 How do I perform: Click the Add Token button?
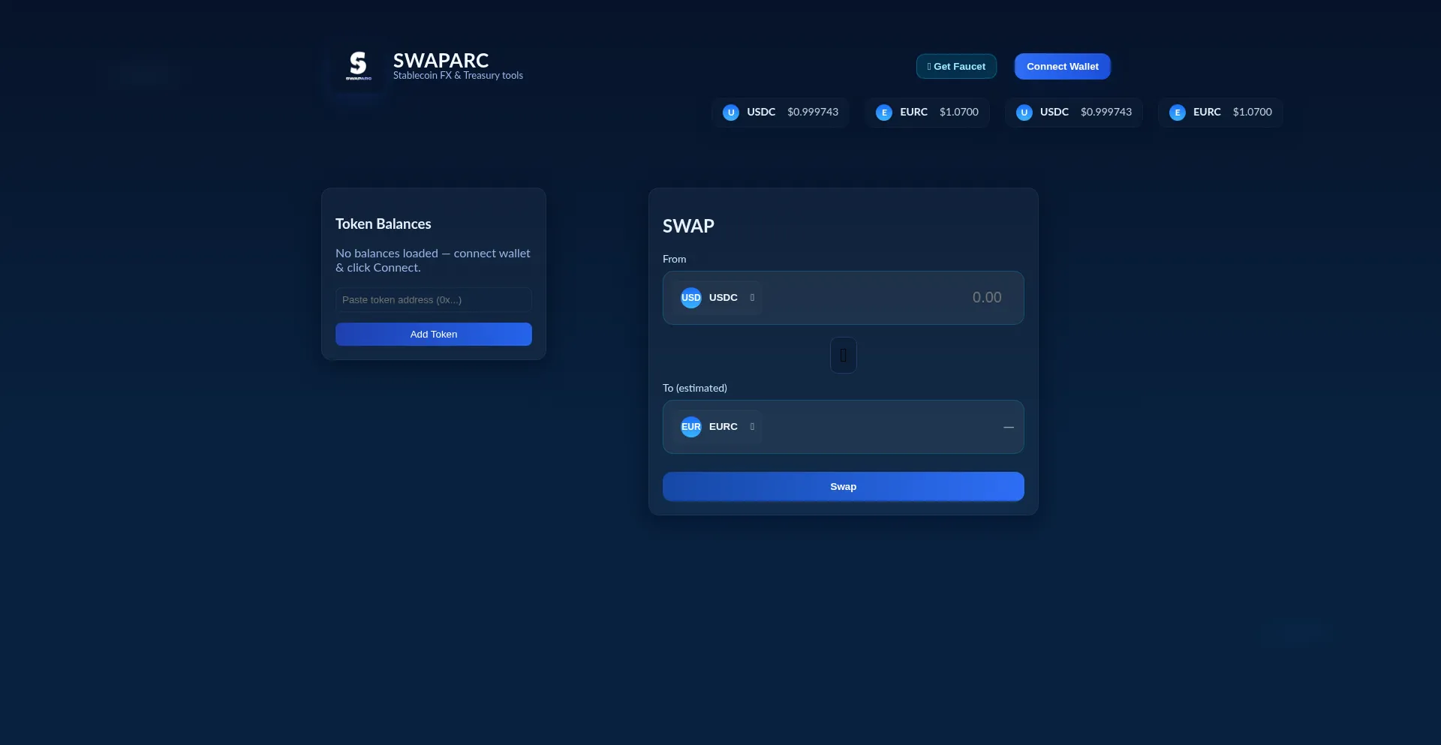coord(433,334)
